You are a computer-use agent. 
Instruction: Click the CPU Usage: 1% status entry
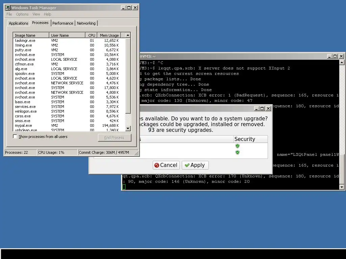pos(57,152)
